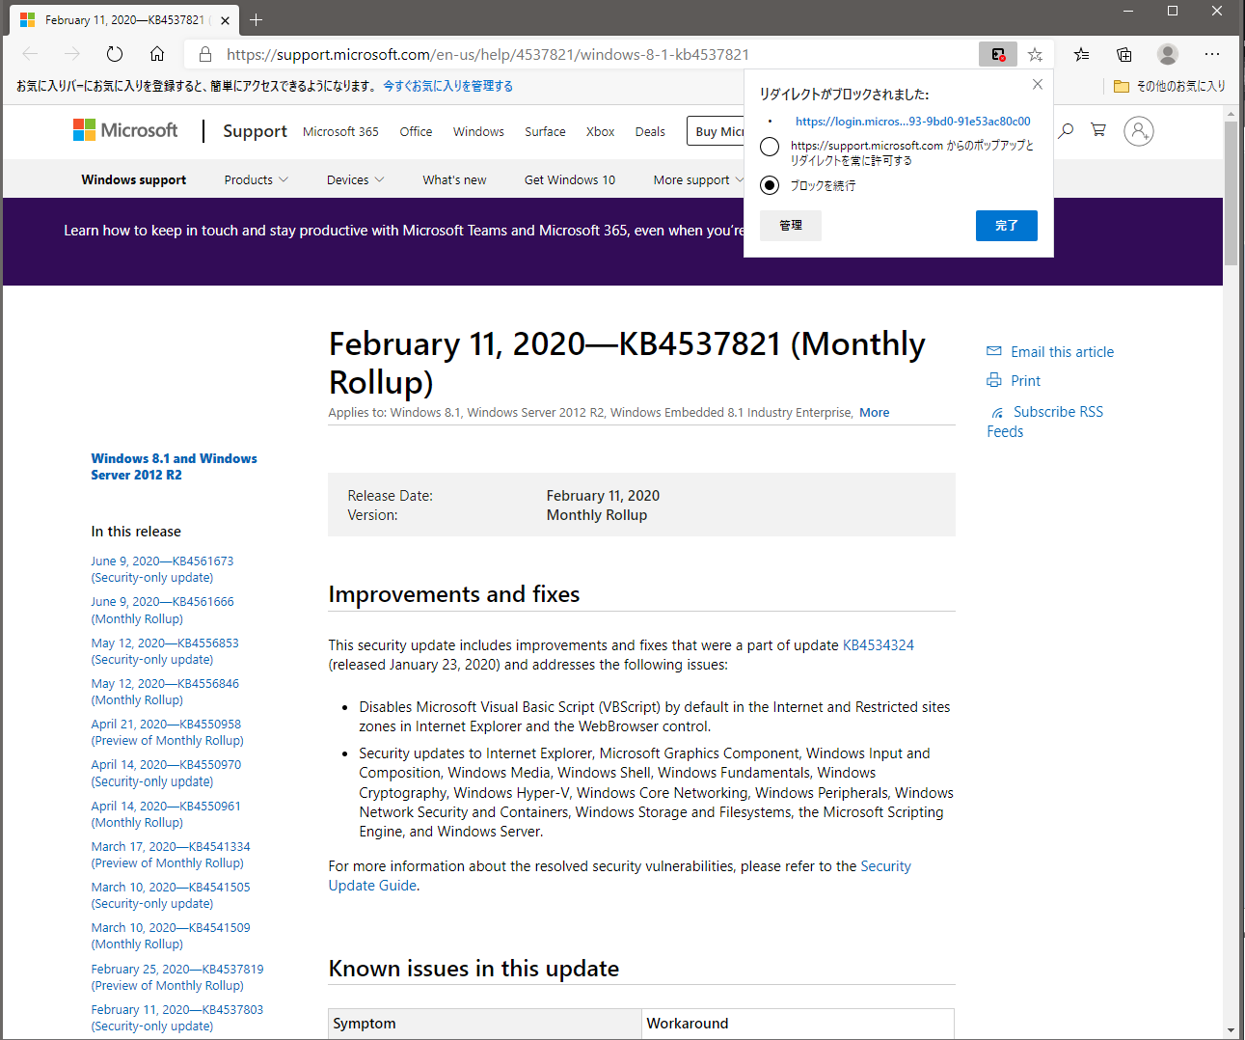Open the favorites list icon
This screenshot has width=1245, height=1040.
point(1081,54)
